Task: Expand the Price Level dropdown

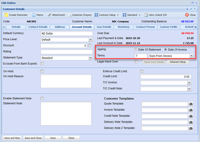Action: (90, 39)
